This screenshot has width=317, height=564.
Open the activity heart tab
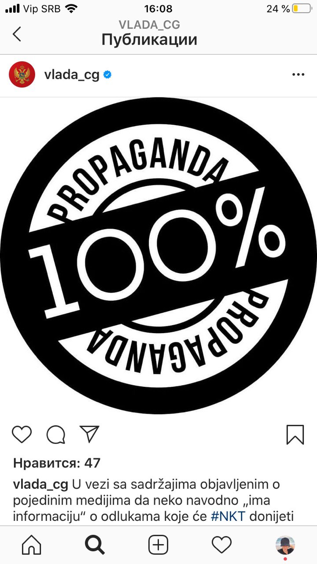(221, 545)
